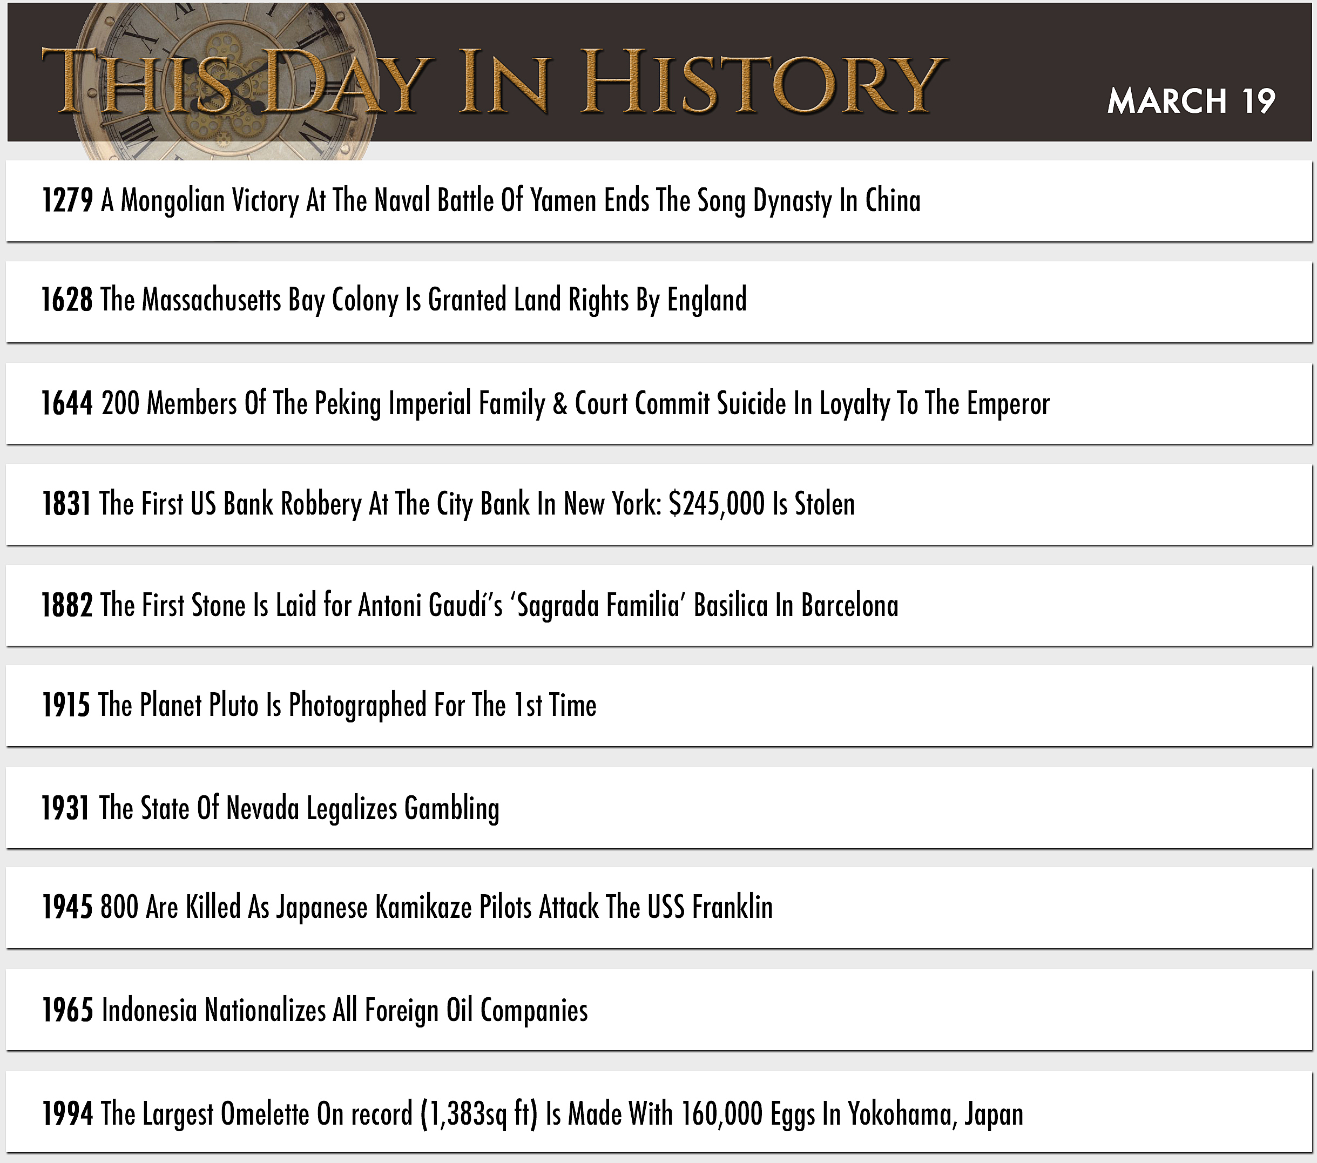
Task: Open the 1915 Planet Pluto photographed entry
Action: (x=659, y=706)
